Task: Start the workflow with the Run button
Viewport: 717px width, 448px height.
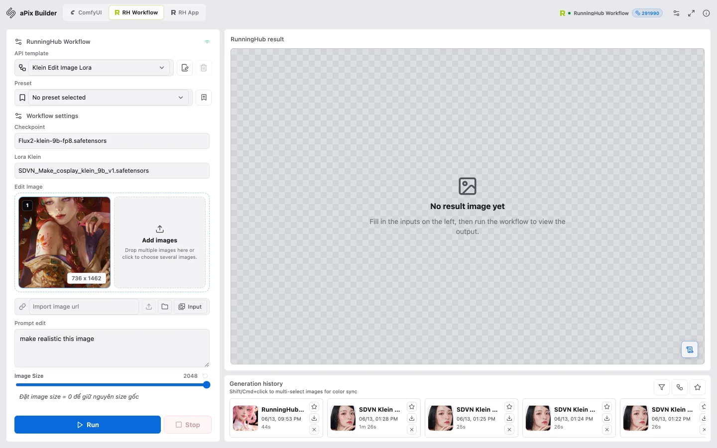Action: (88, 425)
